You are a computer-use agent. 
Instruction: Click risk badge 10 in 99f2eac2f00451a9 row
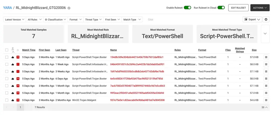point(18,93)
